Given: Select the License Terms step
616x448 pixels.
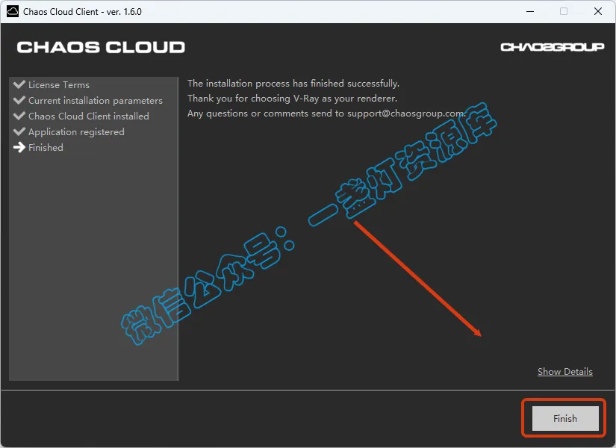Looking at the screenshot, I should [59, 85].
